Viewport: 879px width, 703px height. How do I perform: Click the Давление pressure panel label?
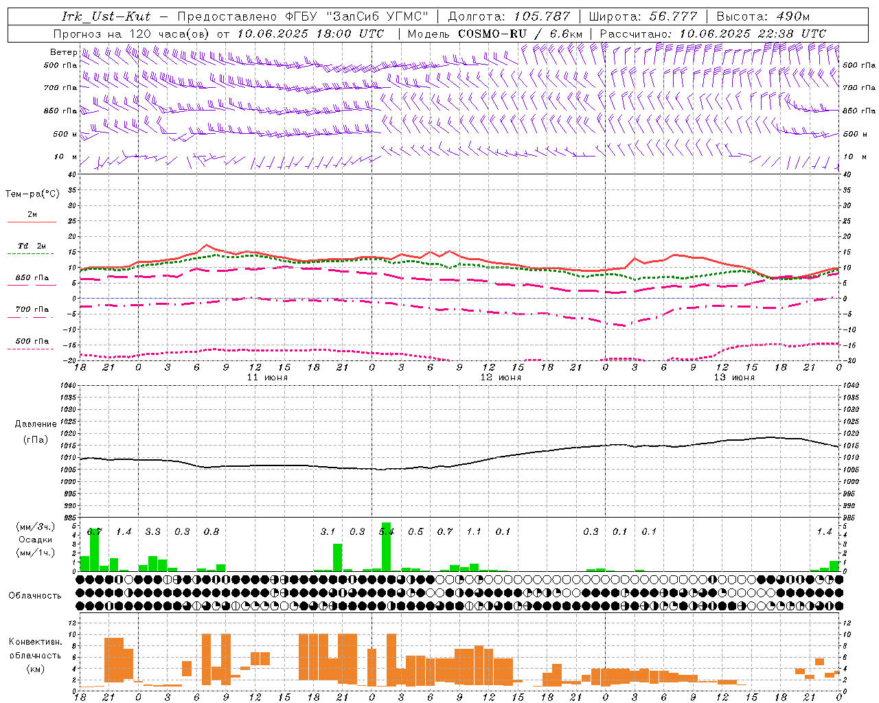(x=36, y=424)
